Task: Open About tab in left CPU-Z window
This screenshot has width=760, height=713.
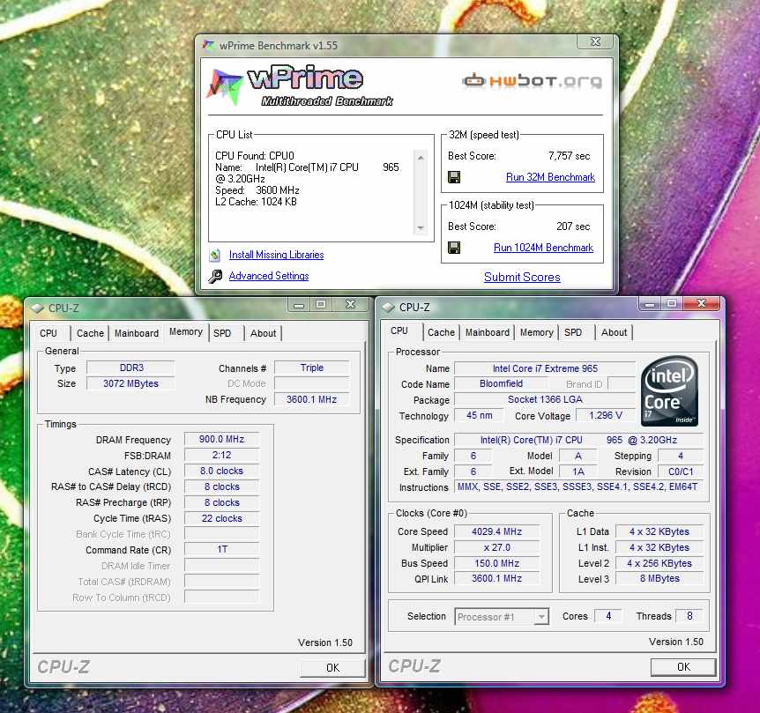Action: click(x=264, y=333)
